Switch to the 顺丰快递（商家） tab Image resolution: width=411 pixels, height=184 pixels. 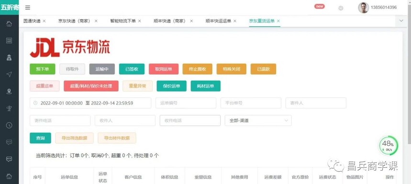pos(169,21)
